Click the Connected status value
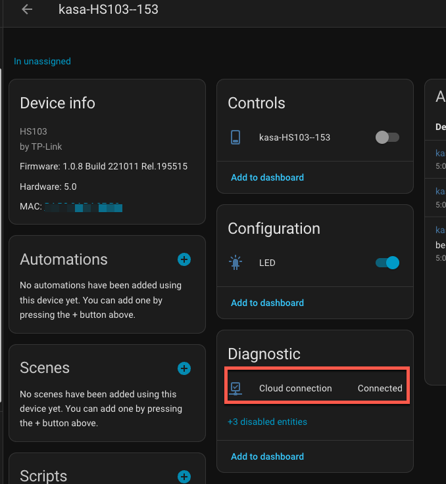 coord(380,388)
